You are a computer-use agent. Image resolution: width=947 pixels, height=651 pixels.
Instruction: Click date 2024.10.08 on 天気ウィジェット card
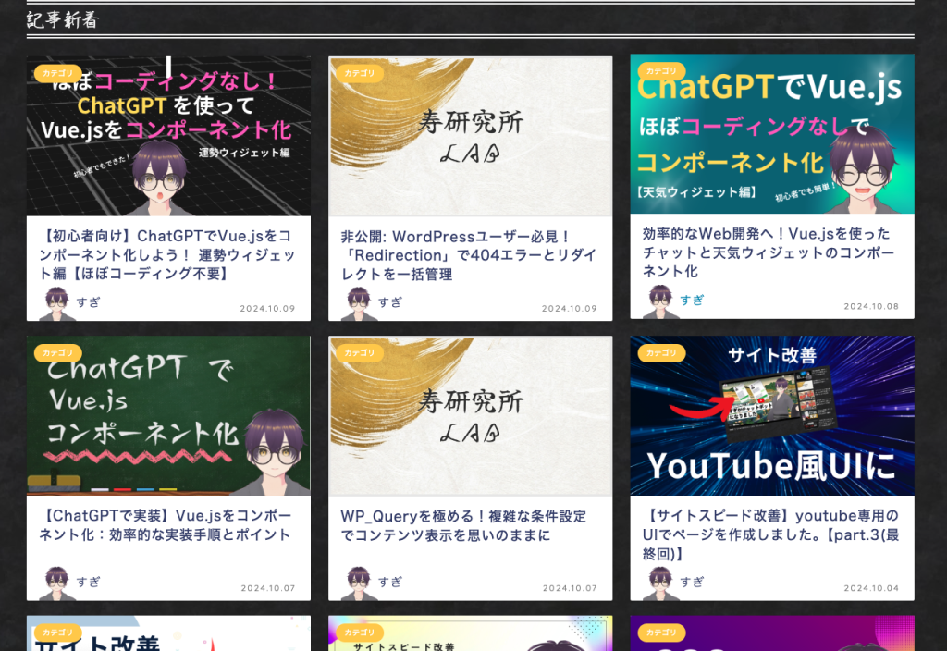pyautogui.click(x=871, y=306)
